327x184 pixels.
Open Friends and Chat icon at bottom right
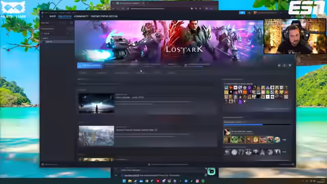click(x=293, y=165)
